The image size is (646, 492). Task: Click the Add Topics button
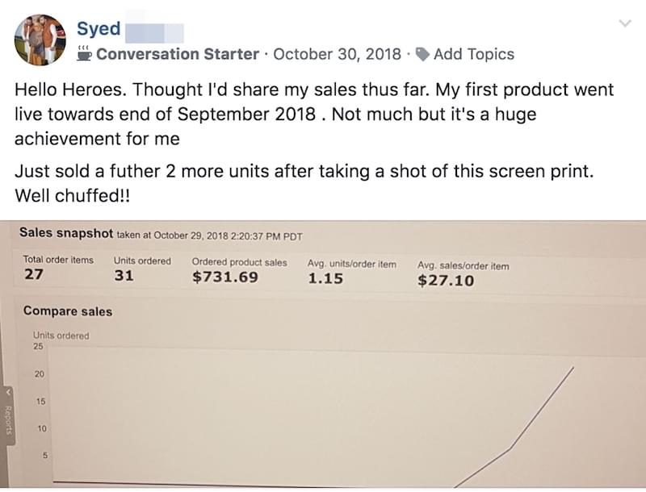tap(473, 54)
